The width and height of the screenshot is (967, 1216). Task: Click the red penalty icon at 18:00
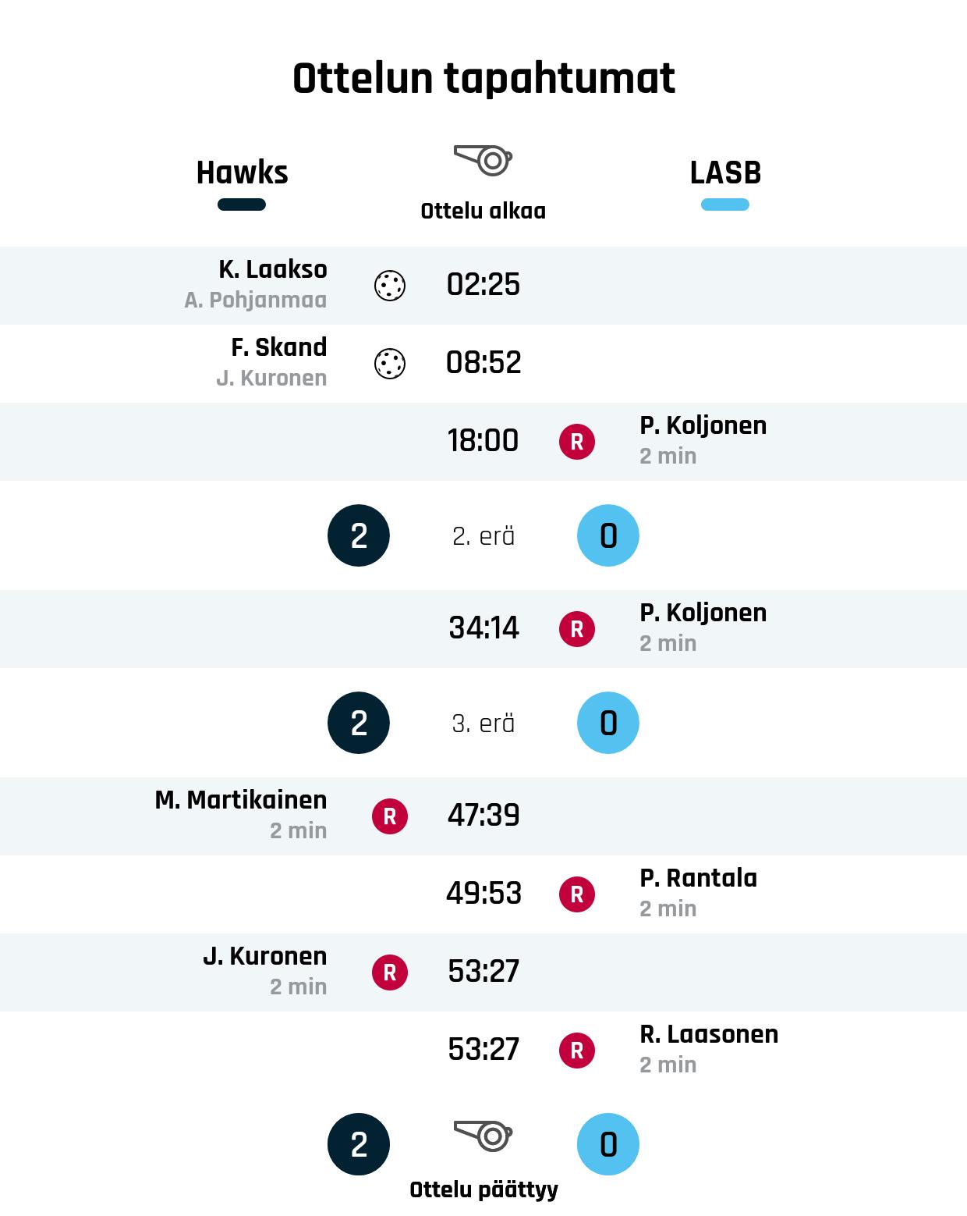577,442
